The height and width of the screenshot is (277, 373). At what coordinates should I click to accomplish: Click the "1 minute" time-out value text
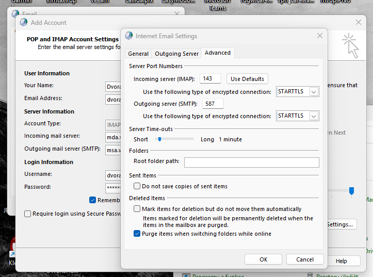click(230, 139)
